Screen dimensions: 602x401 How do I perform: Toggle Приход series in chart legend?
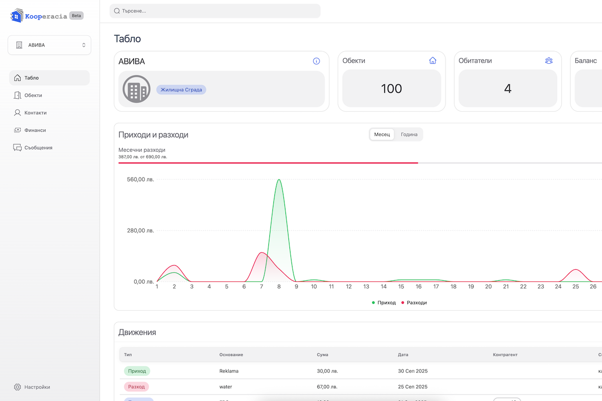(384, 303)
